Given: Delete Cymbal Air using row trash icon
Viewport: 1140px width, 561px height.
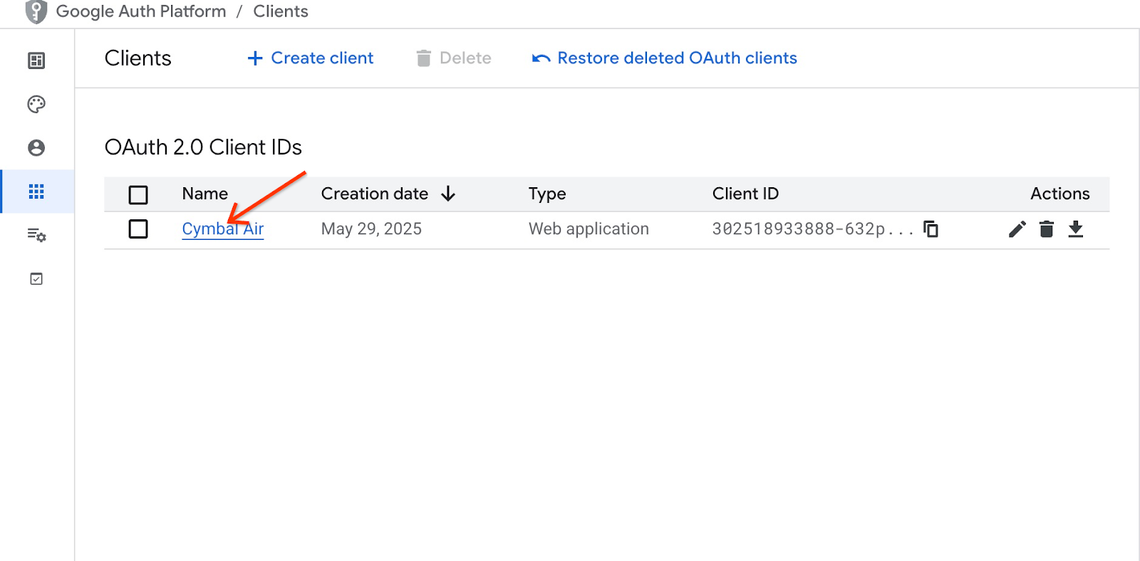Looking at the screenshot, I should pos(1046,229).
